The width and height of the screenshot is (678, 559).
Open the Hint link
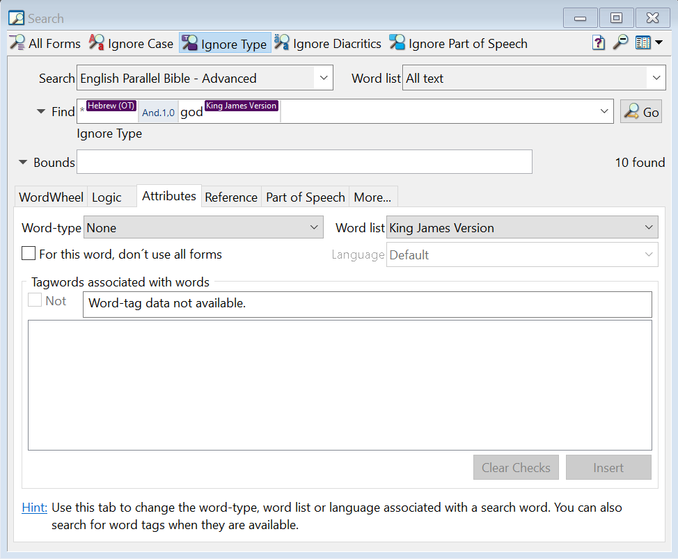(x=35, y=508)
